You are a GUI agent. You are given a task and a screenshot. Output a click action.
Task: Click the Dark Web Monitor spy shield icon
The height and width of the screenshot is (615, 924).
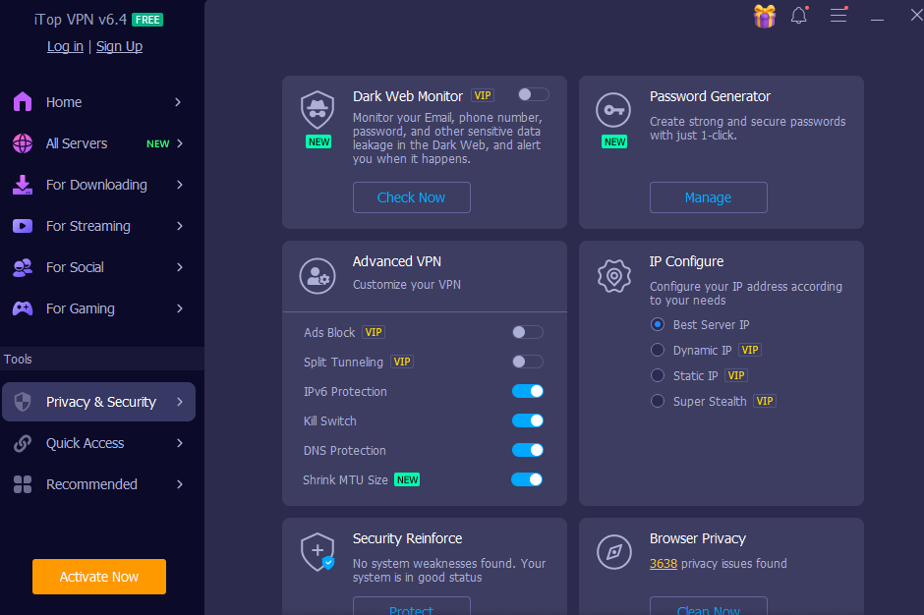318,110
